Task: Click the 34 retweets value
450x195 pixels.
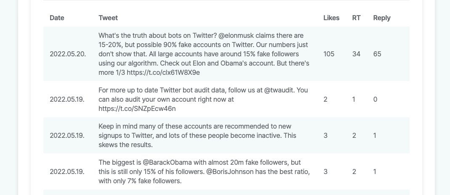Action: pos(356,54)
